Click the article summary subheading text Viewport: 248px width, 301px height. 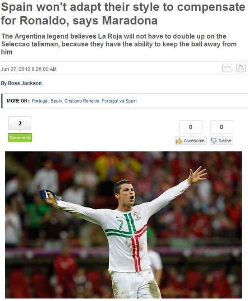click(119, 44)
